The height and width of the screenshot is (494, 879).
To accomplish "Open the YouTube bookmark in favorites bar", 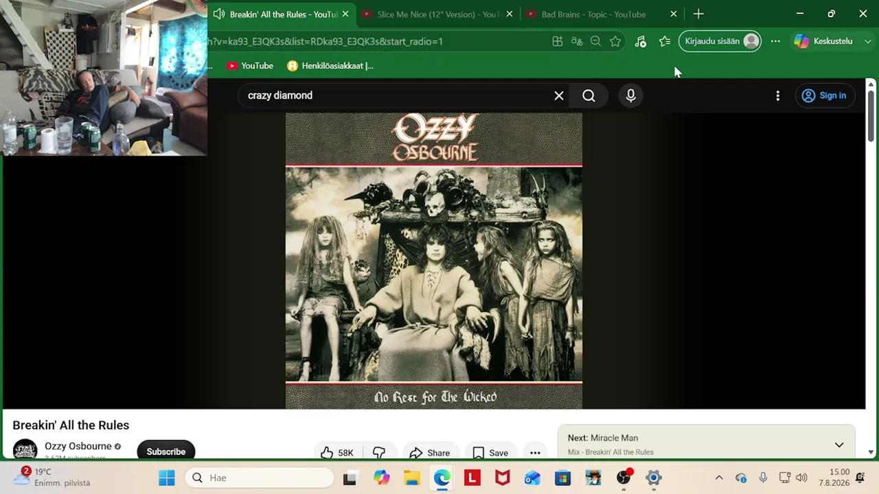I will pos(250,66).
